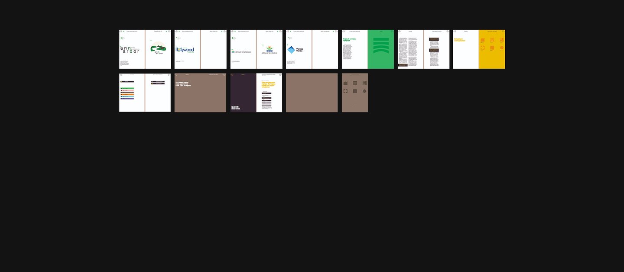Select the plain brown blank spread thumbnail

[x=312, y=93]
